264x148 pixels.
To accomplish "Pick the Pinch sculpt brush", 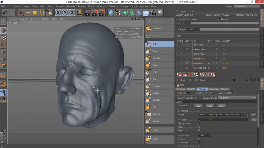I will tap(155, 79).
